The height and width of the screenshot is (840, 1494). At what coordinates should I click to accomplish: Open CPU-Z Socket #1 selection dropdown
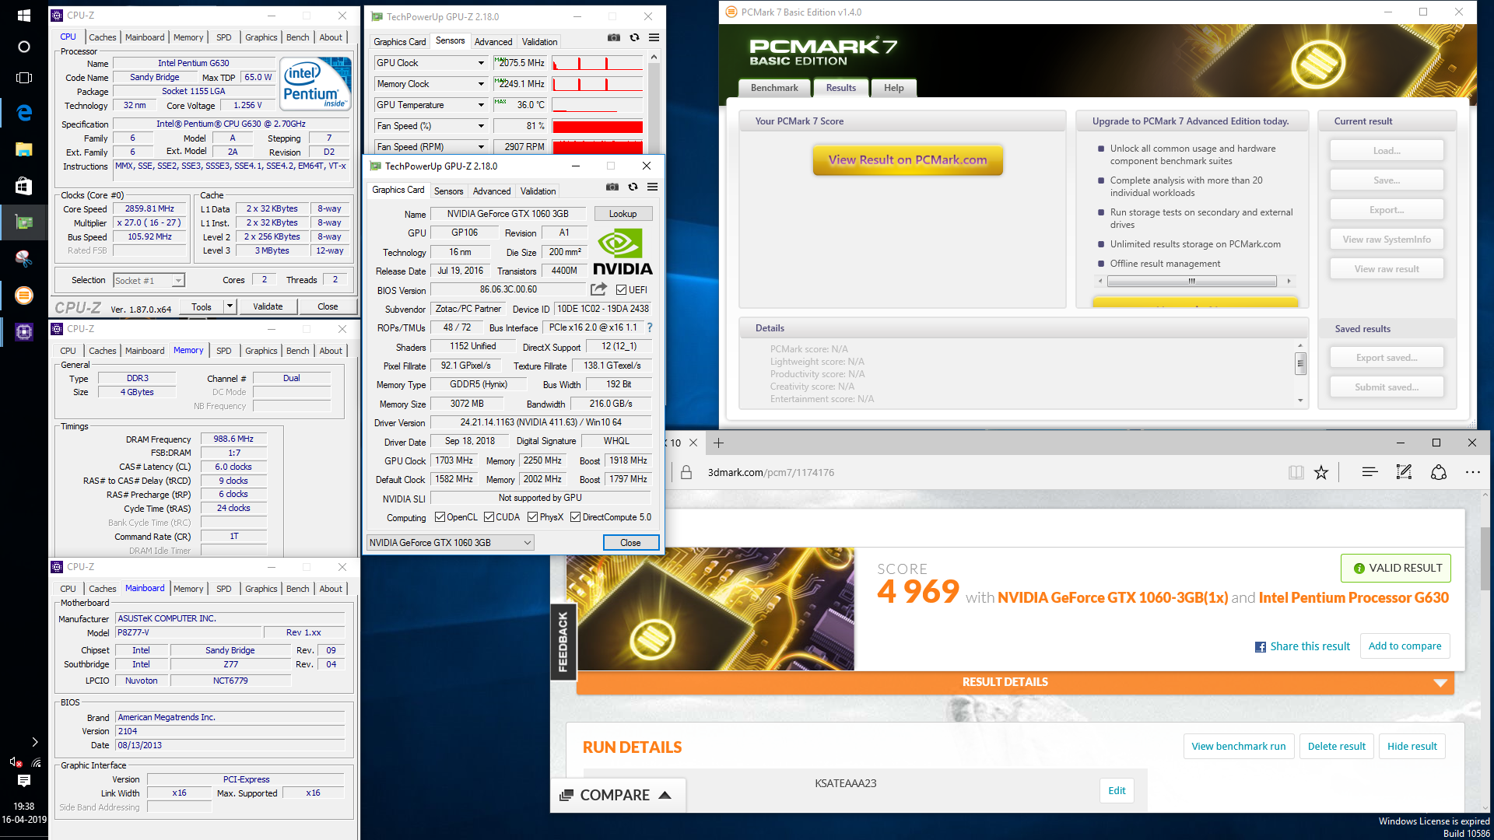click(x=149, y=281)
